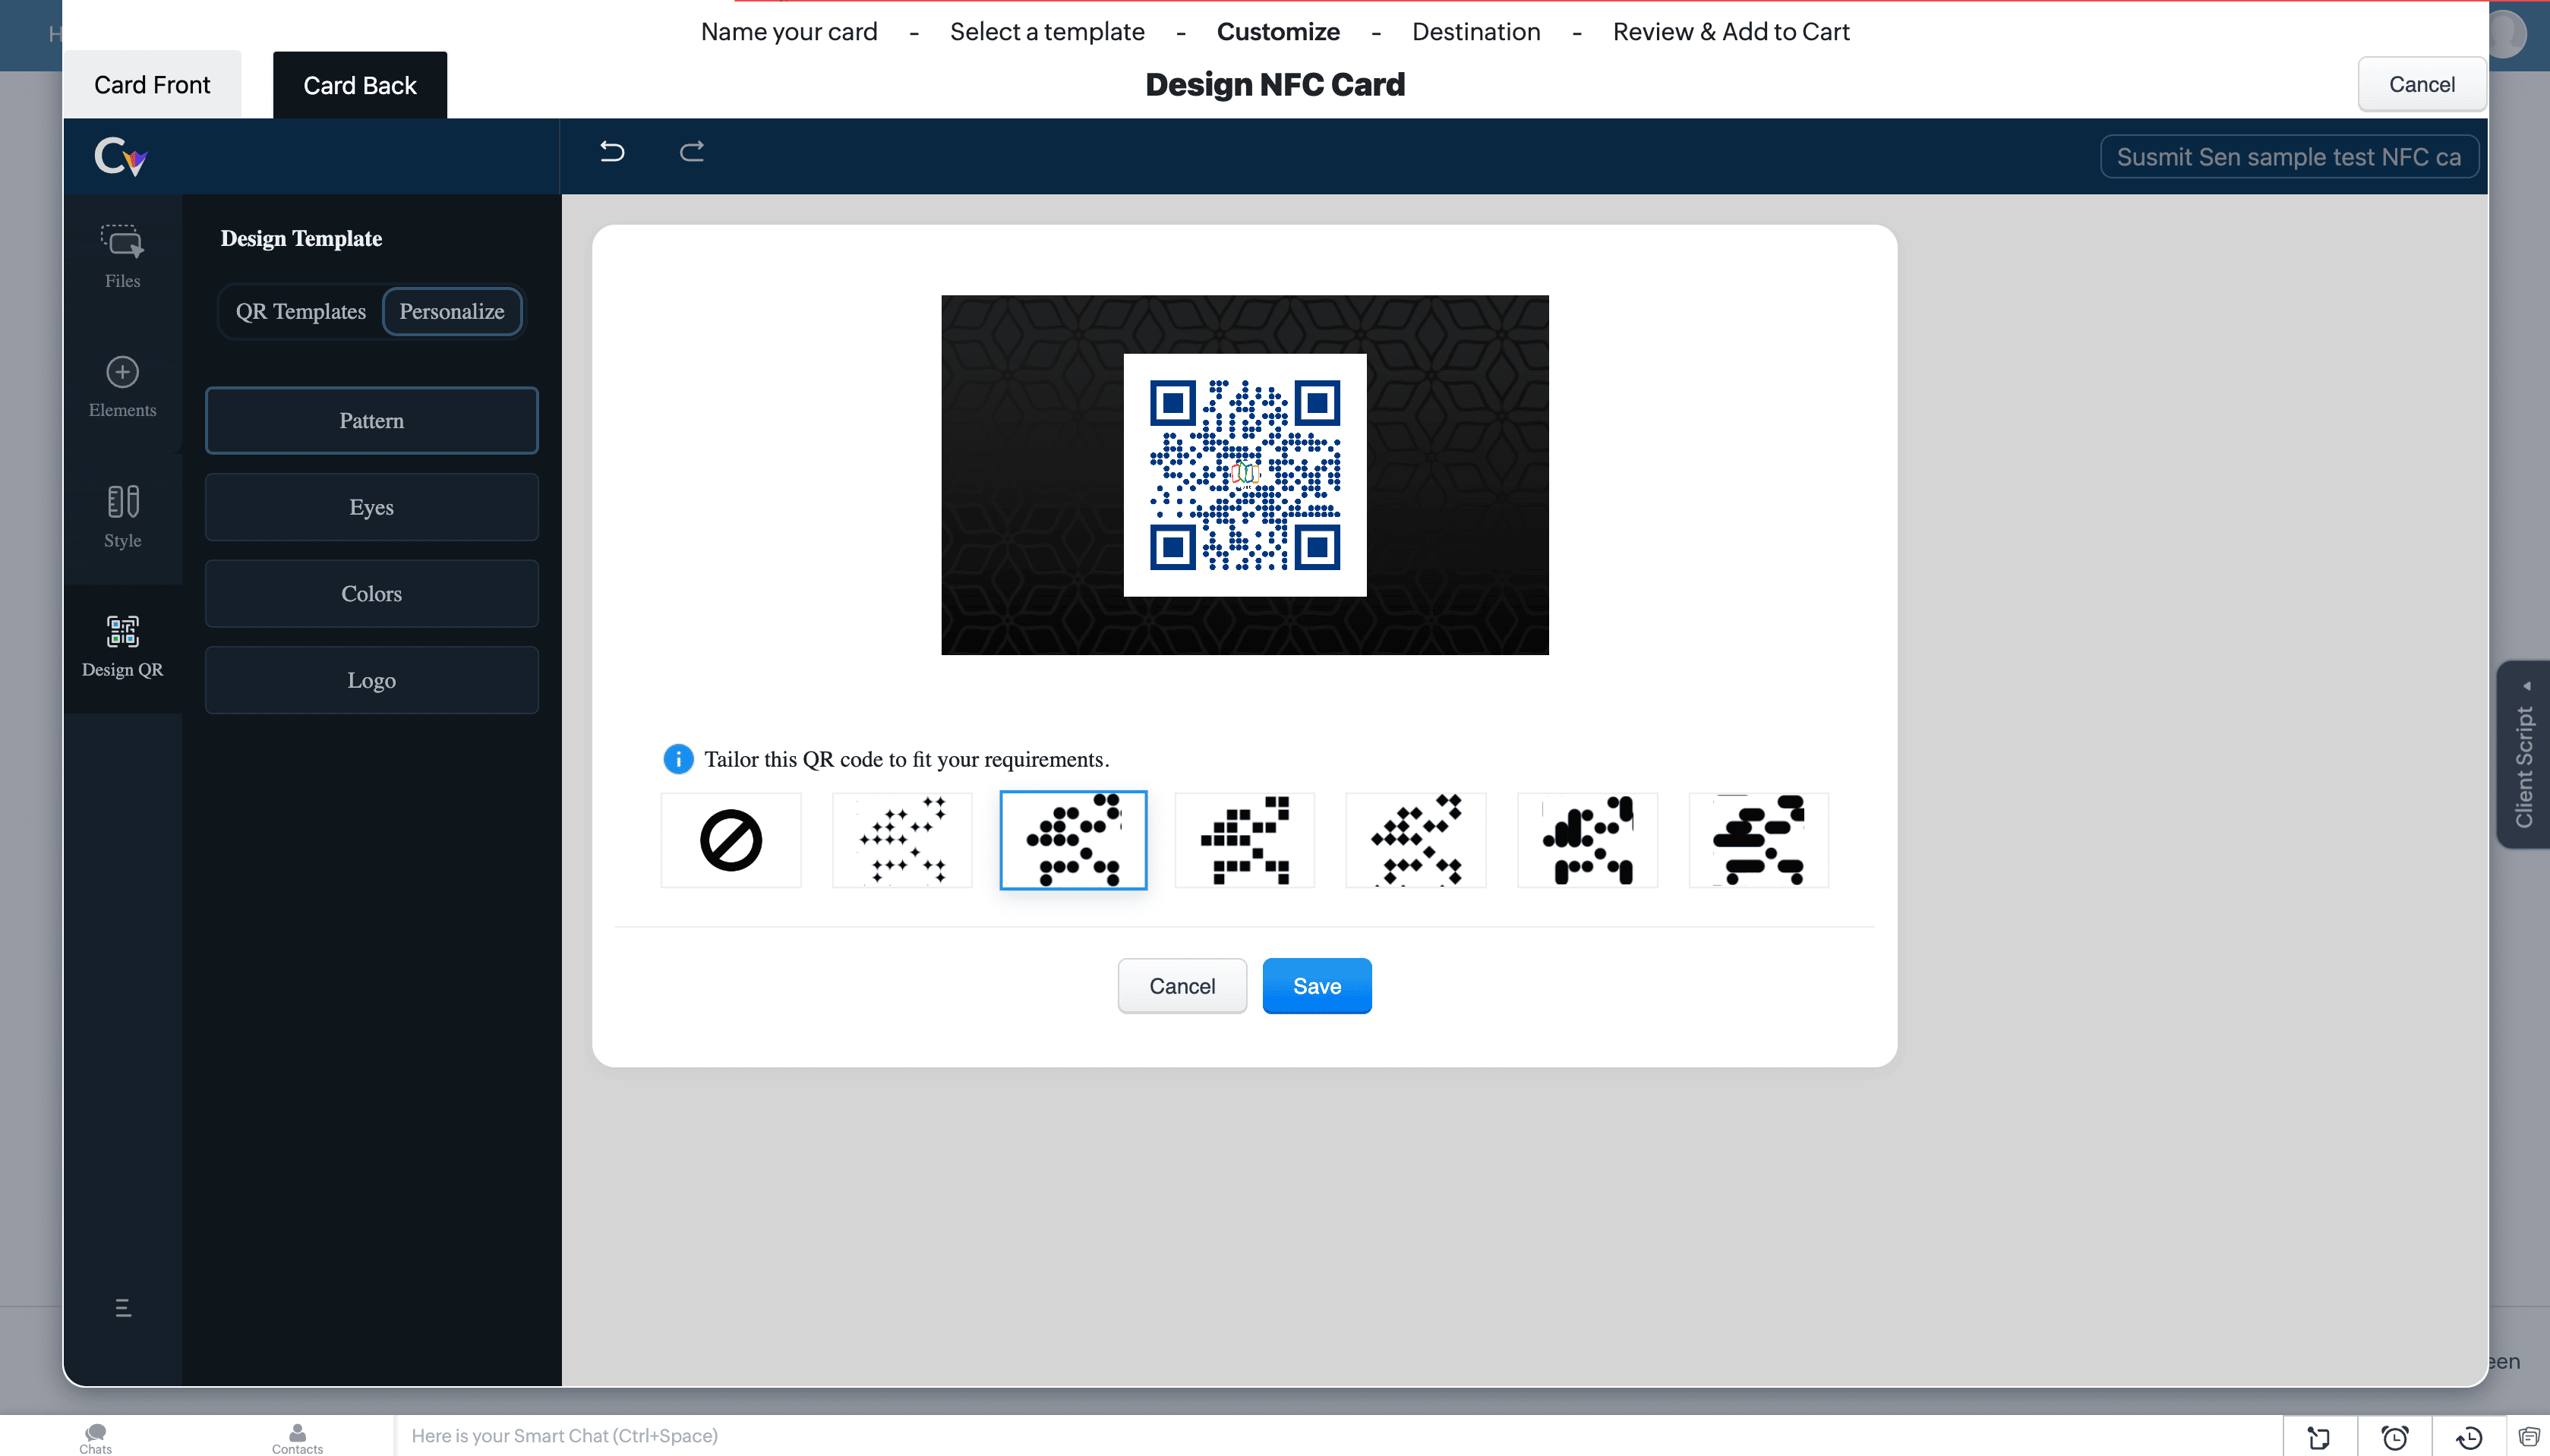The height and width of the screenshot is (1456, 2550).
Task: Expand the Eyes customization section
Action: pyautogui.click(x=371, y=507)
